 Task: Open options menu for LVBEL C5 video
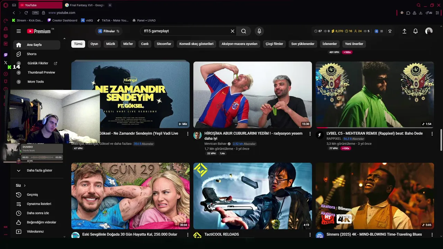click(x=432, y=133)
